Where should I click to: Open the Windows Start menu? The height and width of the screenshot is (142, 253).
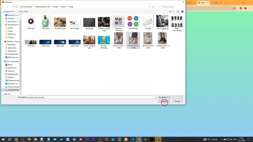click(x=3, y=139)
